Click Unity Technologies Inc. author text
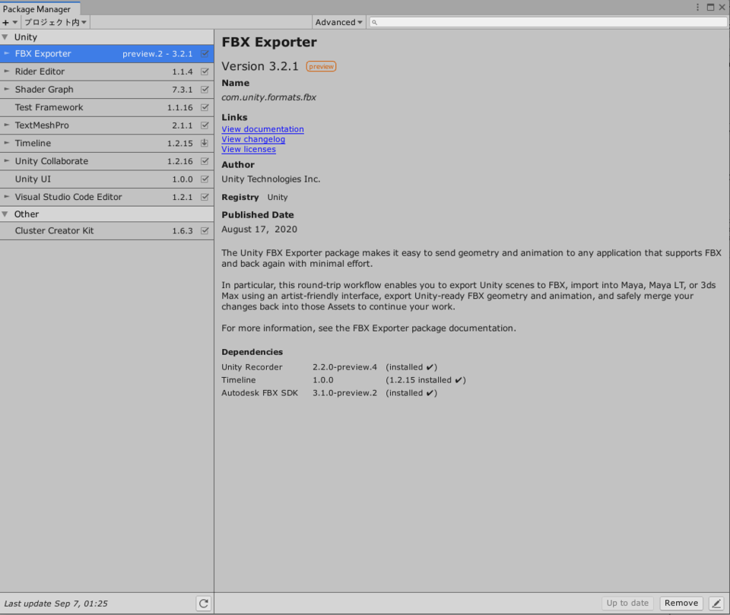 pyautogui.click(x=271, y=179)
